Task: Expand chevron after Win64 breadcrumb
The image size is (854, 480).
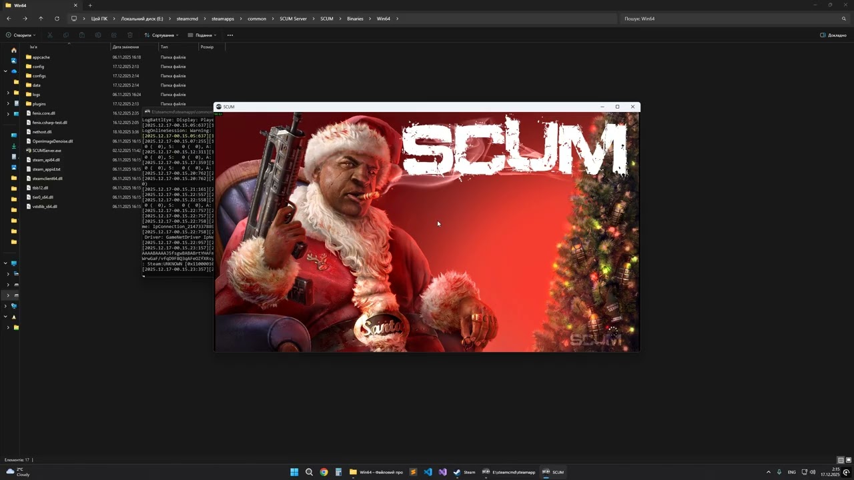Action: click(397, 19)
